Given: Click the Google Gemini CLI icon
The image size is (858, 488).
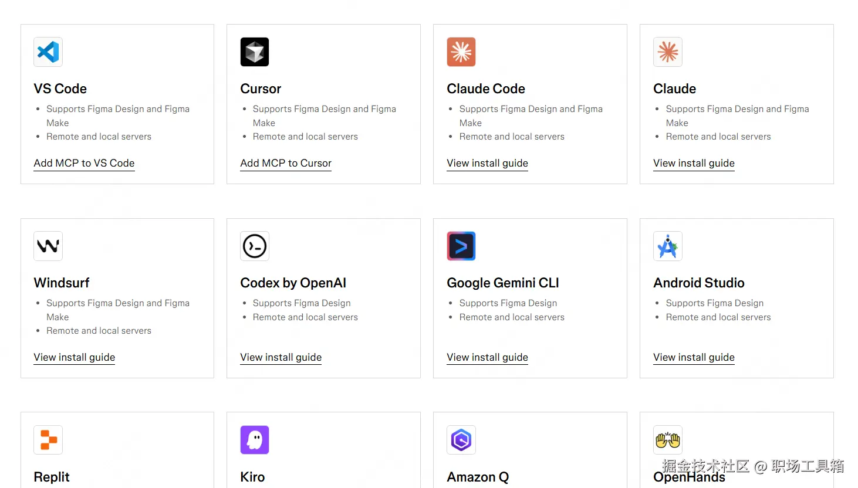Looking at the screenshot, I should 461,246.
